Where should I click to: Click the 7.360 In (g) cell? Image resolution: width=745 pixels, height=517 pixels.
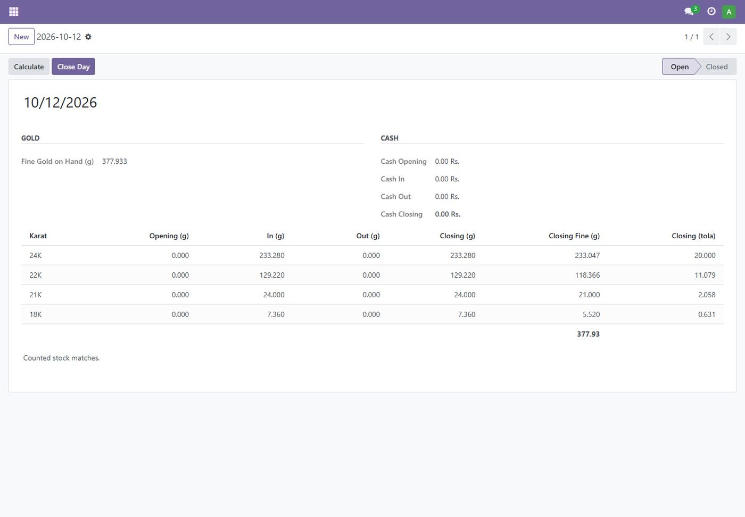tap(276, 314)
